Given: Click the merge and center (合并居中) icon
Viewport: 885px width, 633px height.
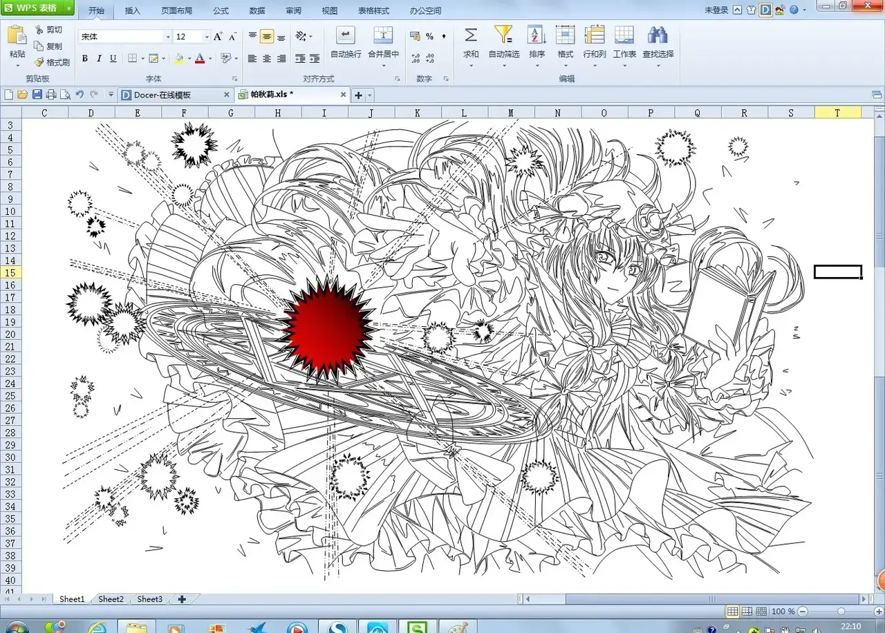Looking at the screenshot, I should coord(383,35).
